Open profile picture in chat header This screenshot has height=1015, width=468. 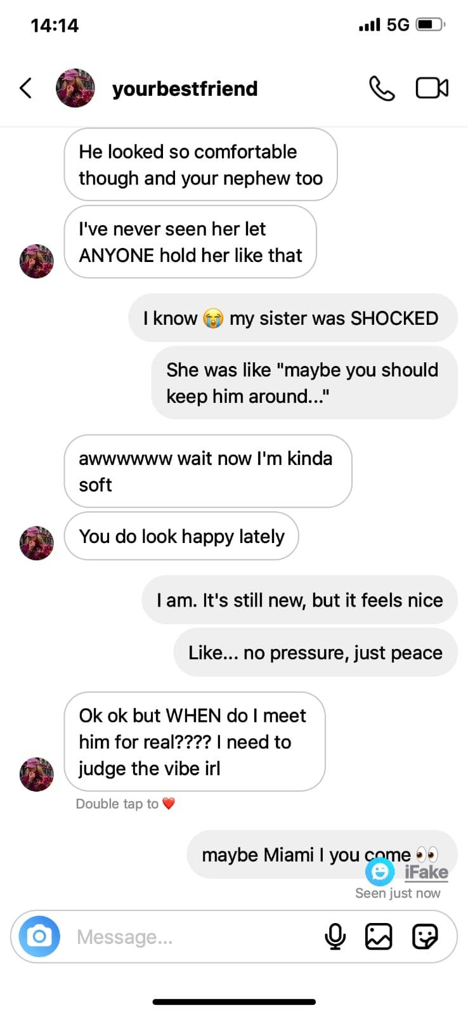(x=75, y=88)
